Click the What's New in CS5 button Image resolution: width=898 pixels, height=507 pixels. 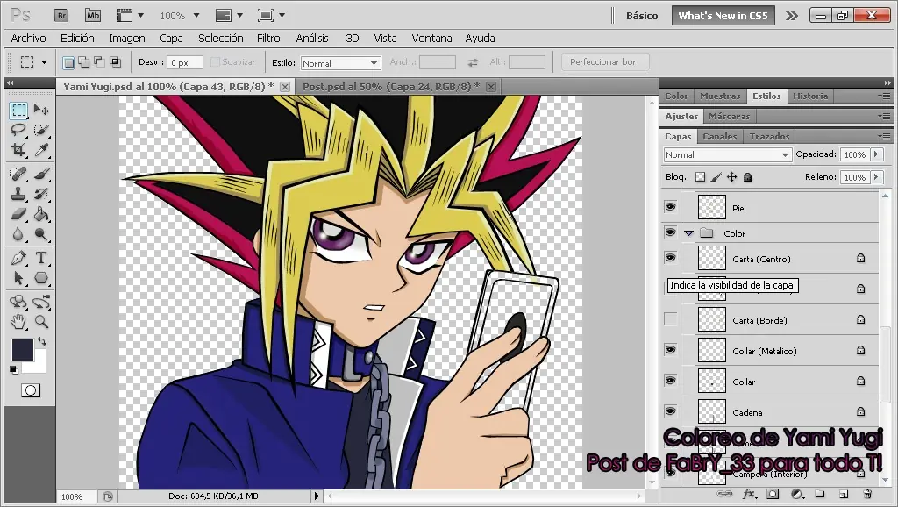coord(723,15)
